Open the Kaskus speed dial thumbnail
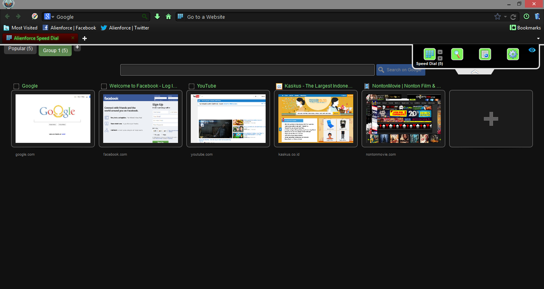The height and width of the screenshot is (289, 544). [x=316, y=119]
